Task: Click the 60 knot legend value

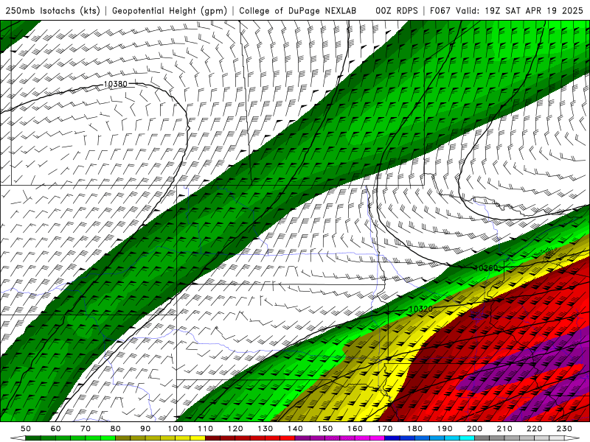Action: 56,429
